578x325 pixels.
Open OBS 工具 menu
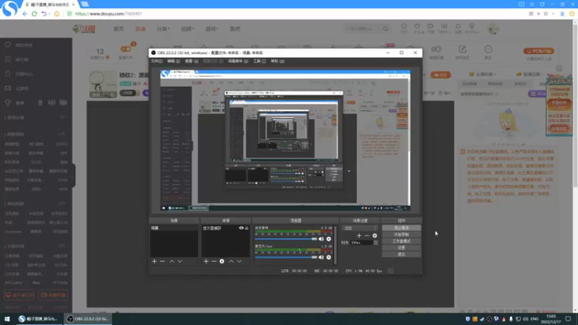click(259, 61)
